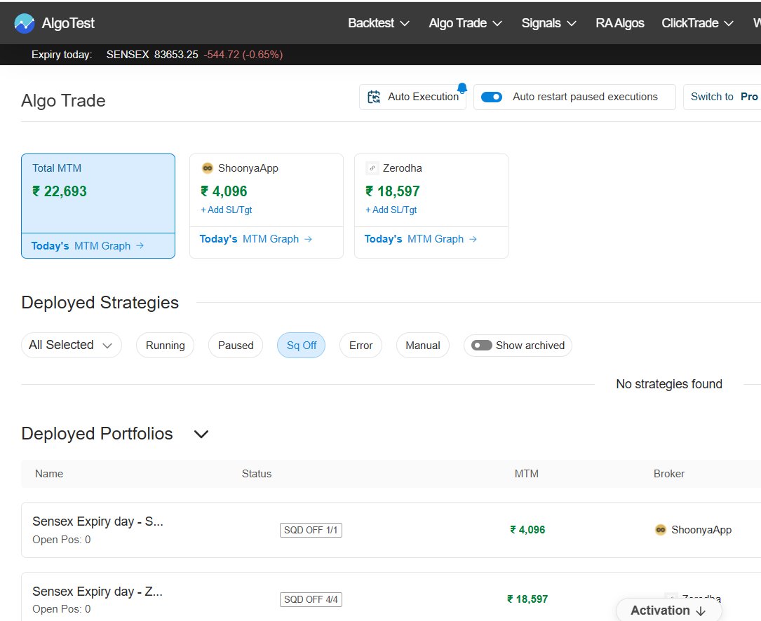Click the Name column header
Viewport: 761px width, 621px height.
click(49, 474)
